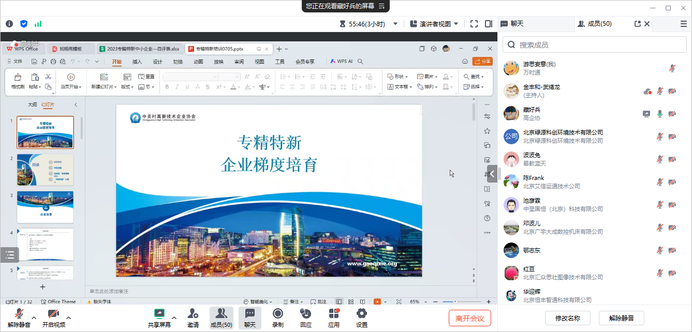
Task: Enter full screen mode
Action: (474, 24)
